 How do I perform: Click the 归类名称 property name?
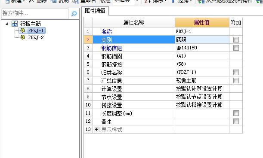111,73
